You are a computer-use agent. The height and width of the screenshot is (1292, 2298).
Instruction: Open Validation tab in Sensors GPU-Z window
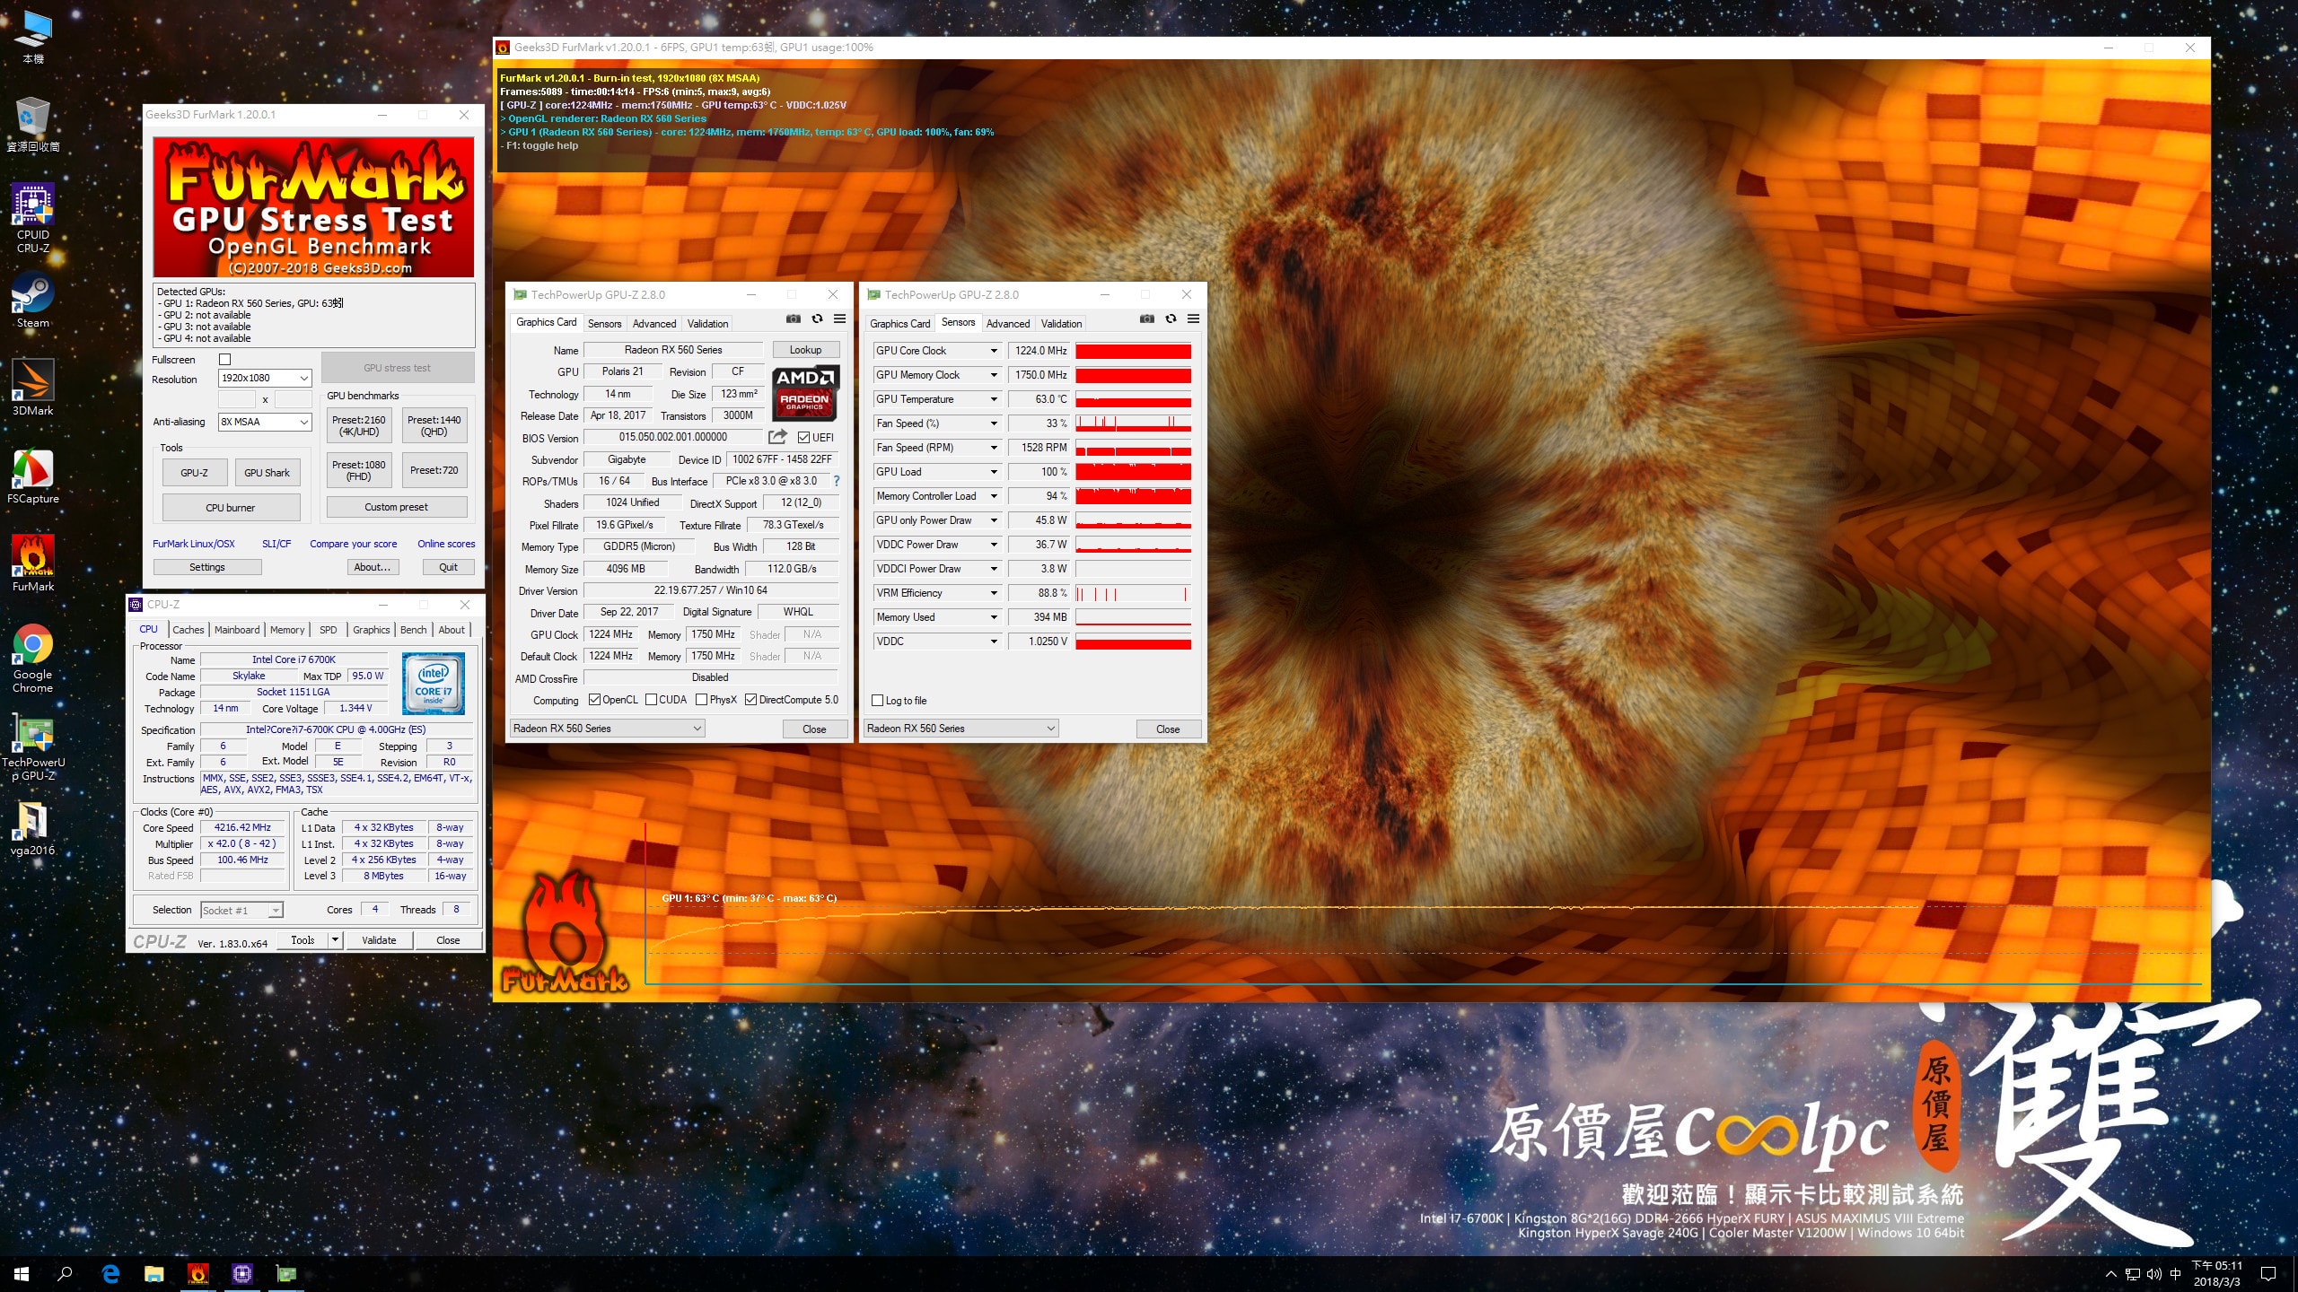1062,324
